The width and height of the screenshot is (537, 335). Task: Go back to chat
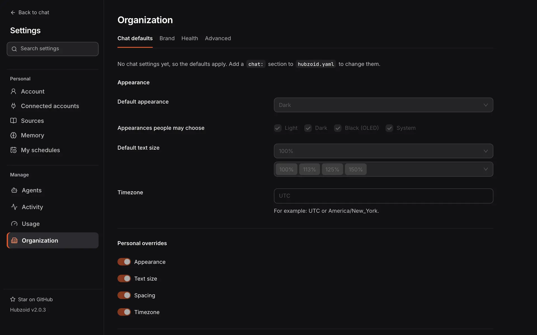tap(30, 13)
